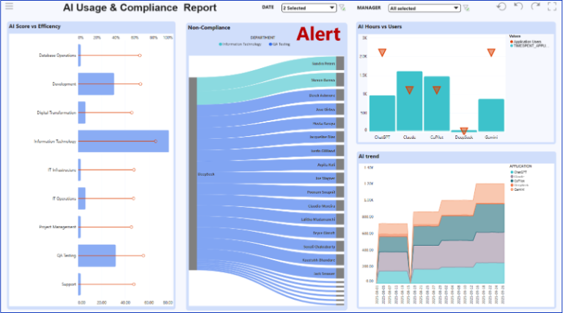Select the Information Technology bar
The width and height of the screenshot is (563, 313).
pos(123,141)
